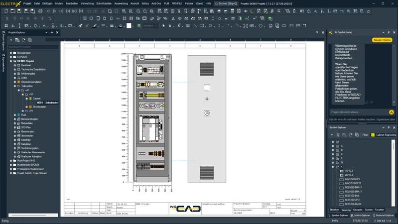Expand the Musterprojekt BA2024 node
Image resolution: width=398 pixels, height=224 pixels.
(11, 165)
